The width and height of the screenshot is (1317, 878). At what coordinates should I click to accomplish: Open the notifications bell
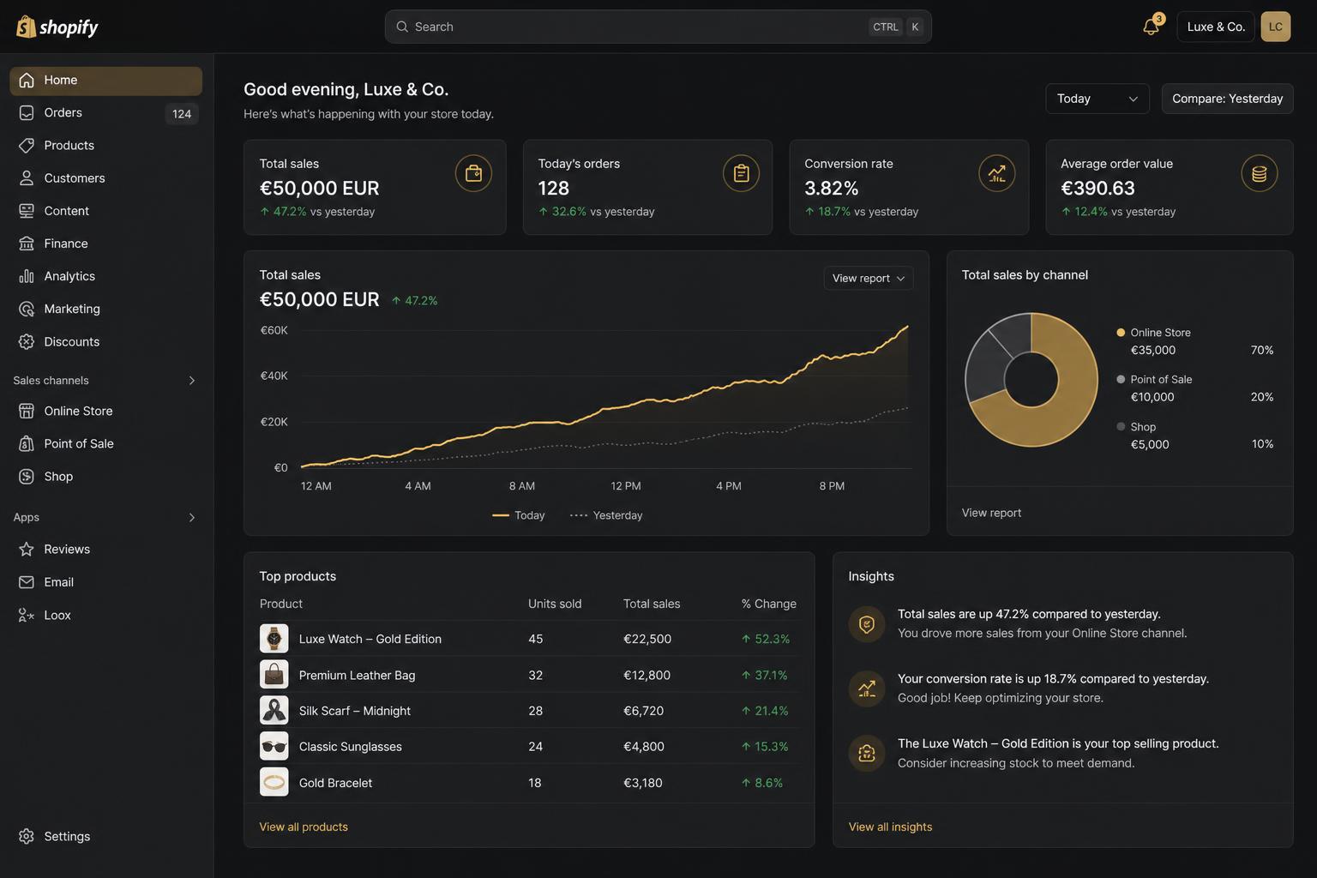(x=1151, y=27)
